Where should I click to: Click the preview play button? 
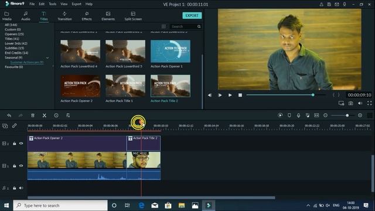click(230, 95)
